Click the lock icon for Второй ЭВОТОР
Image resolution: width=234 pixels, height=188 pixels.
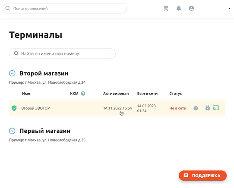click(208, 107)
